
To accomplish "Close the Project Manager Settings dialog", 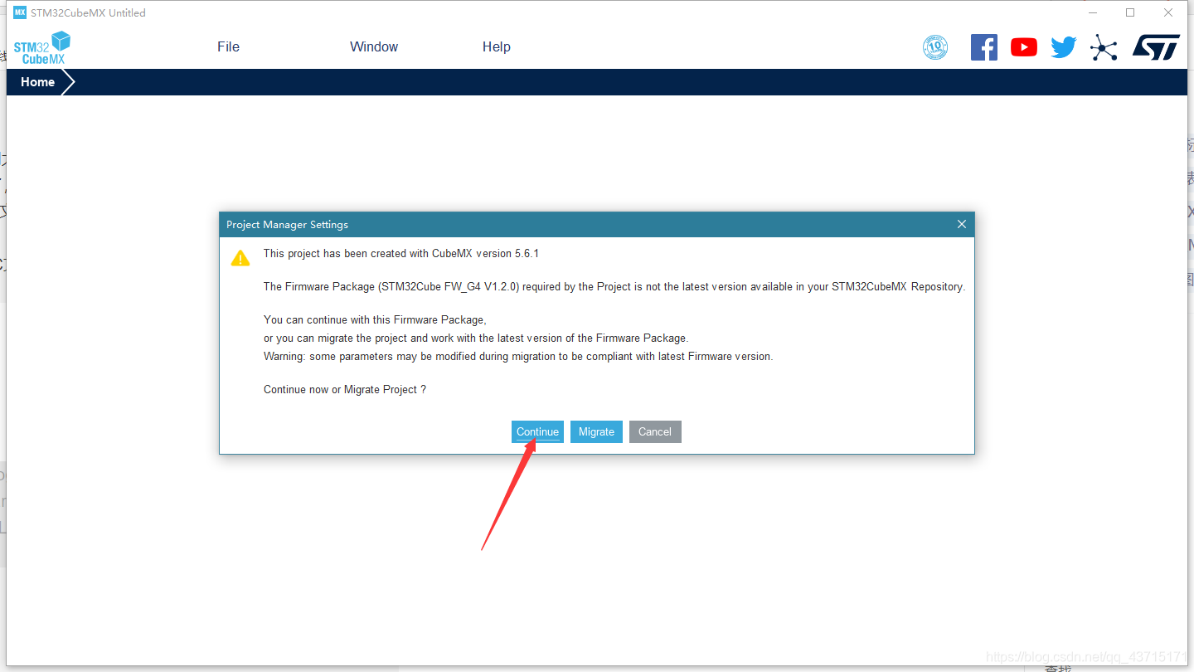I will [x=962, y=224].
